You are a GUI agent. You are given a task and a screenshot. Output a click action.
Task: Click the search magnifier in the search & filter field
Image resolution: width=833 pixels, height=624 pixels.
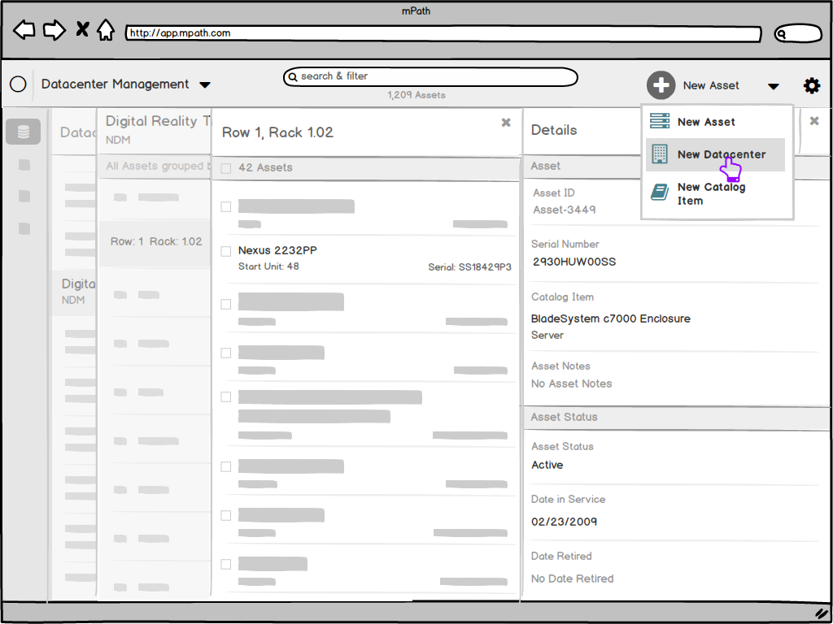tap(294, 77)
